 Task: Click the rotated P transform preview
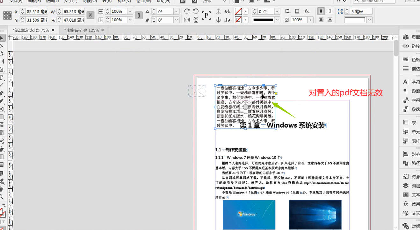(206, 15)
